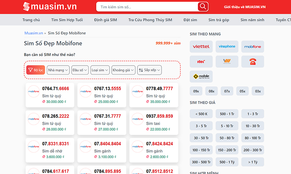Choose price range 5 - 10 Tr
Screen dimensions: 291x174
227,126
